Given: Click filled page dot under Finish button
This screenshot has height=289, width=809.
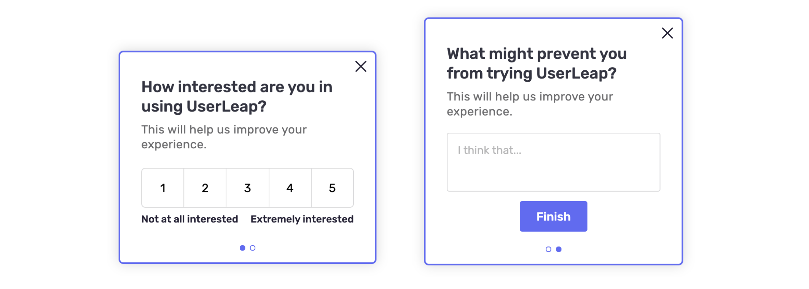Looking at the screenshot, I should point(559,249).
